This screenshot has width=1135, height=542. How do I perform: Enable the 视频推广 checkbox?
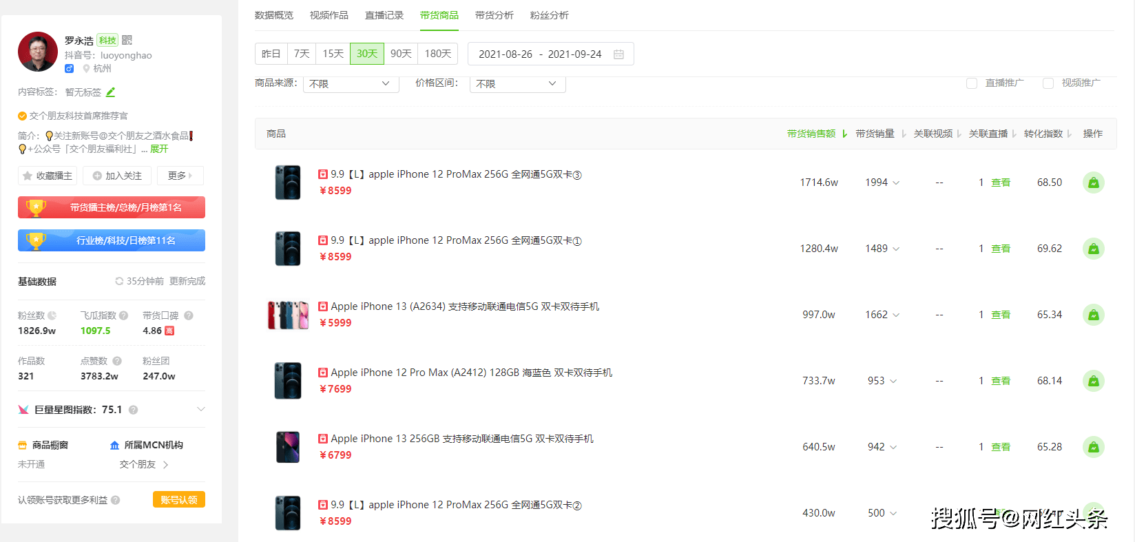coord(1048,83)
